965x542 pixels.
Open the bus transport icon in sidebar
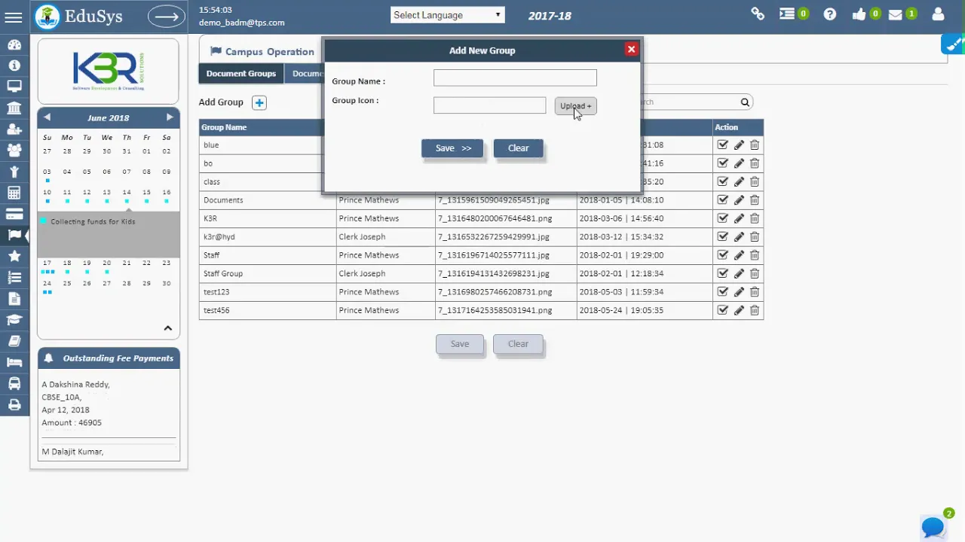click(x=14, y=383)
